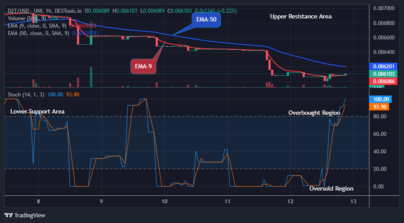
Task: Click the EMA-50 blue callout label
Action: 206,19
